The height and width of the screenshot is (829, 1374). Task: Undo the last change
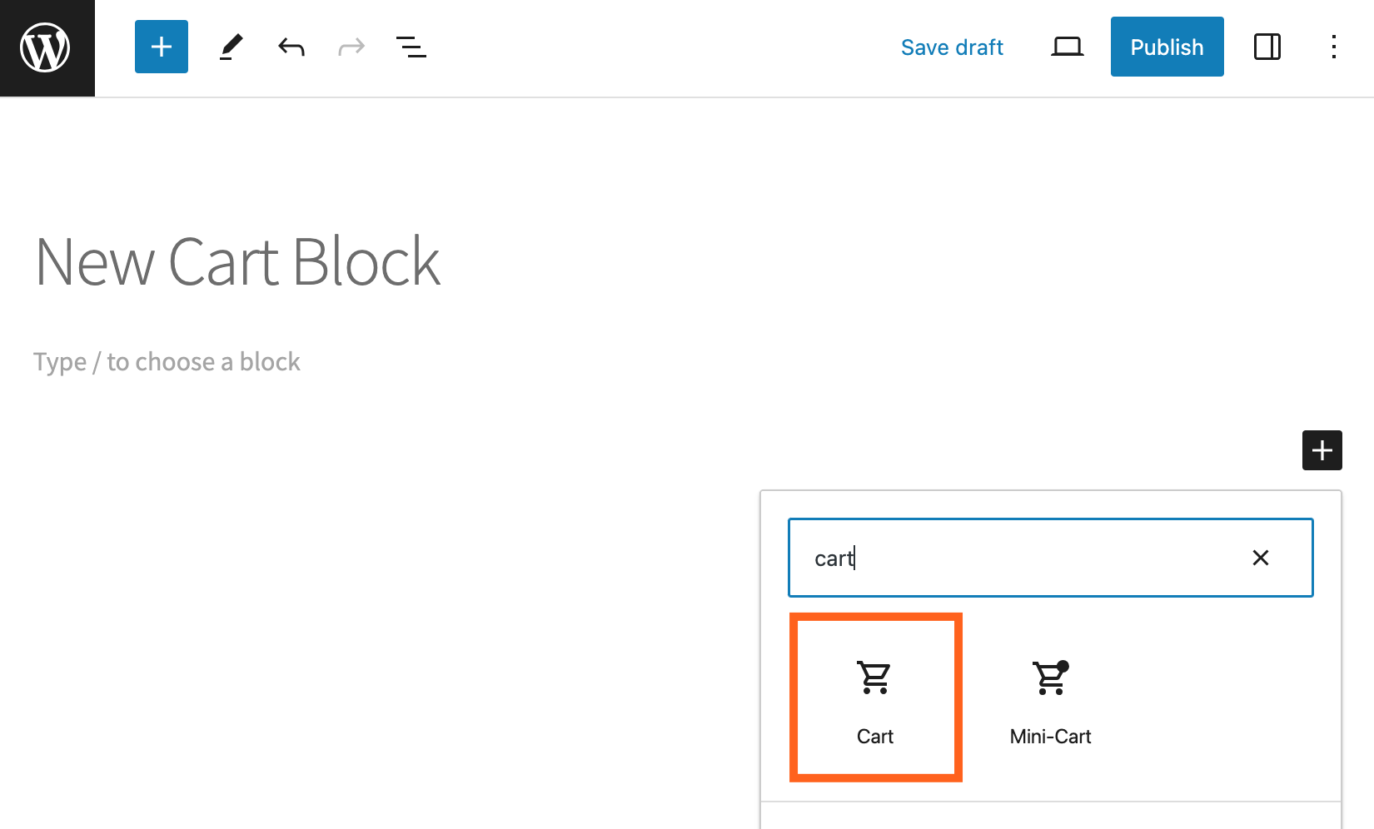[x=291, y=47]
